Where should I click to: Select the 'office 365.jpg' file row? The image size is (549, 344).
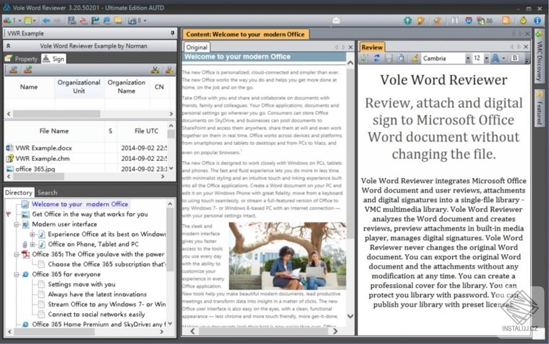point(86,169)
